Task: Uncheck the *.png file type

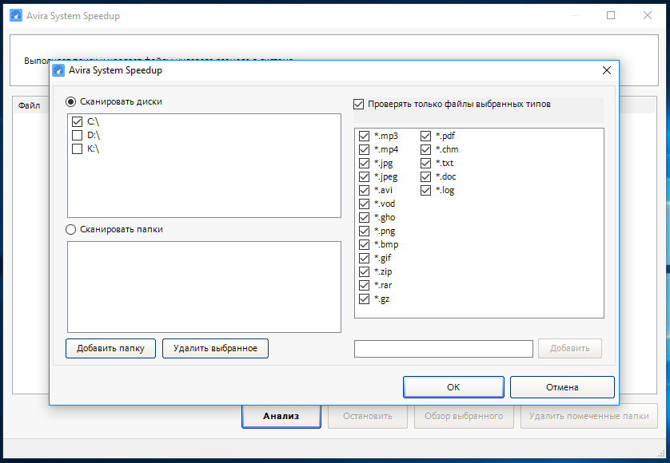Action: (x=364, y=231)
